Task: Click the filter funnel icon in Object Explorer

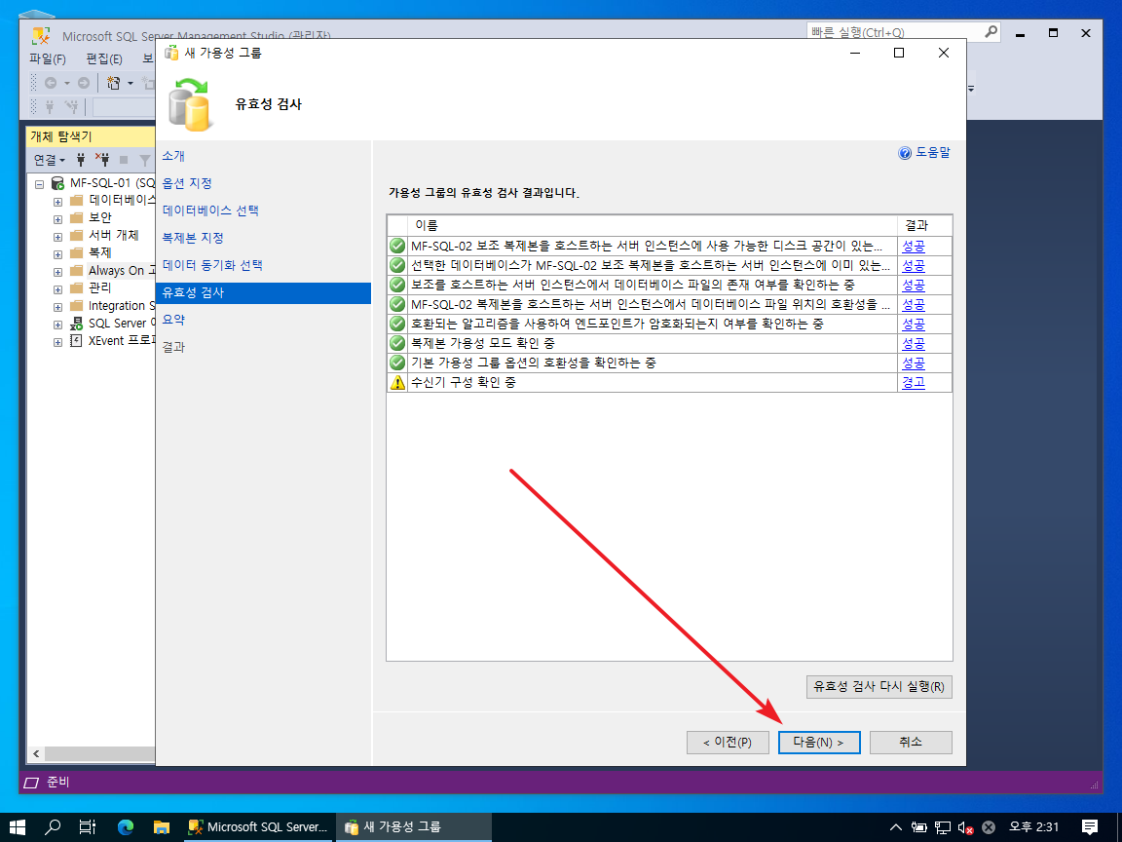Action: pyautogui.click(x=145, y=160)
